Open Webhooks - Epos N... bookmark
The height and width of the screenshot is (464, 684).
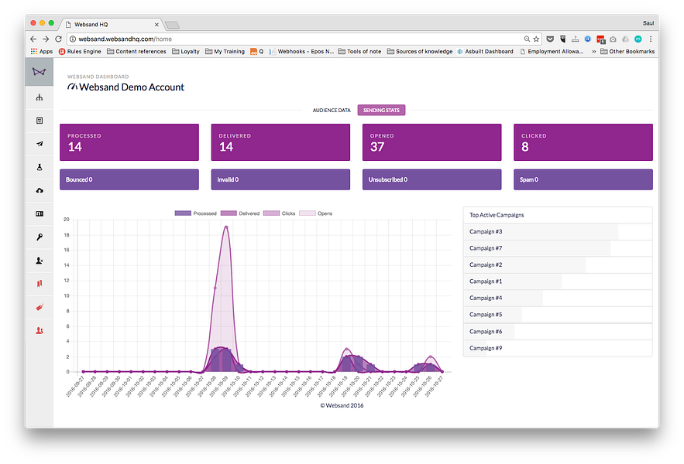click(301, 51)
